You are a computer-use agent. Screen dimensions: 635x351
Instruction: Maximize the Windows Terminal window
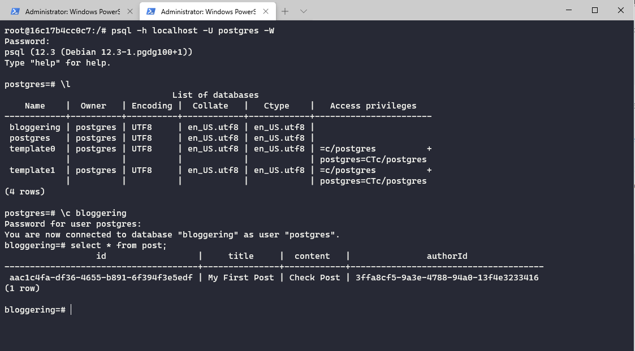594,10
